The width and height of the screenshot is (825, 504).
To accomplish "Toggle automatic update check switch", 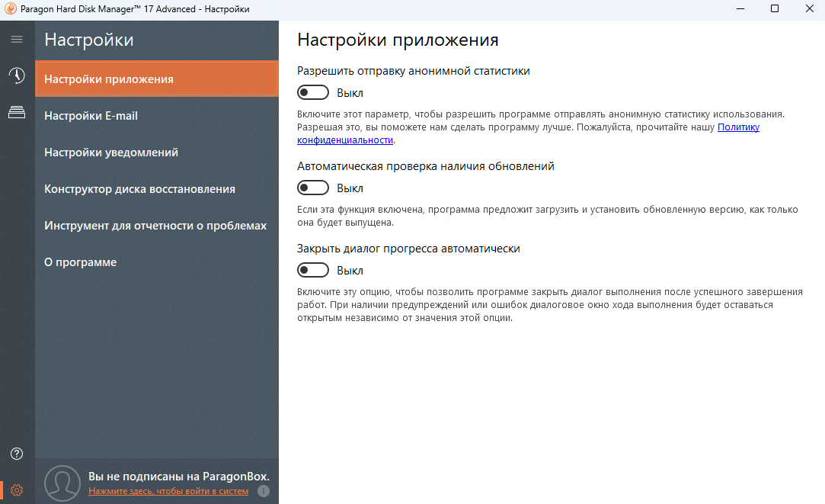I will pyautogui.click(x=312, y=188).
